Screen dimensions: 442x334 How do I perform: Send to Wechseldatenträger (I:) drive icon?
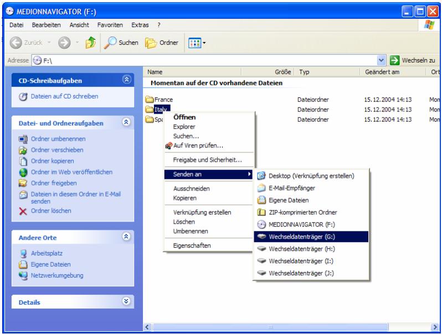pos(261,261)
